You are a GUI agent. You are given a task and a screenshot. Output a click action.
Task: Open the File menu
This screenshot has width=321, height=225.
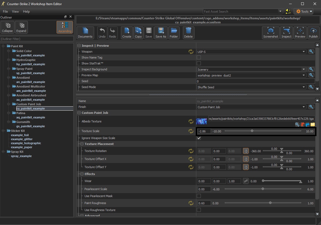tap(5, 12)
